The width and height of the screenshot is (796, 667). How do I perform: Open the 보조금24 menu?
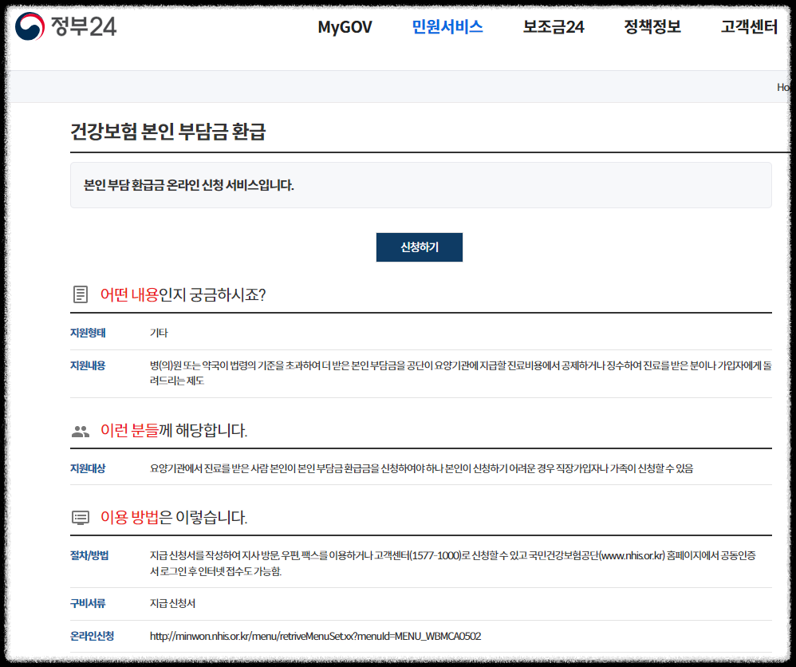click(552, 26)
